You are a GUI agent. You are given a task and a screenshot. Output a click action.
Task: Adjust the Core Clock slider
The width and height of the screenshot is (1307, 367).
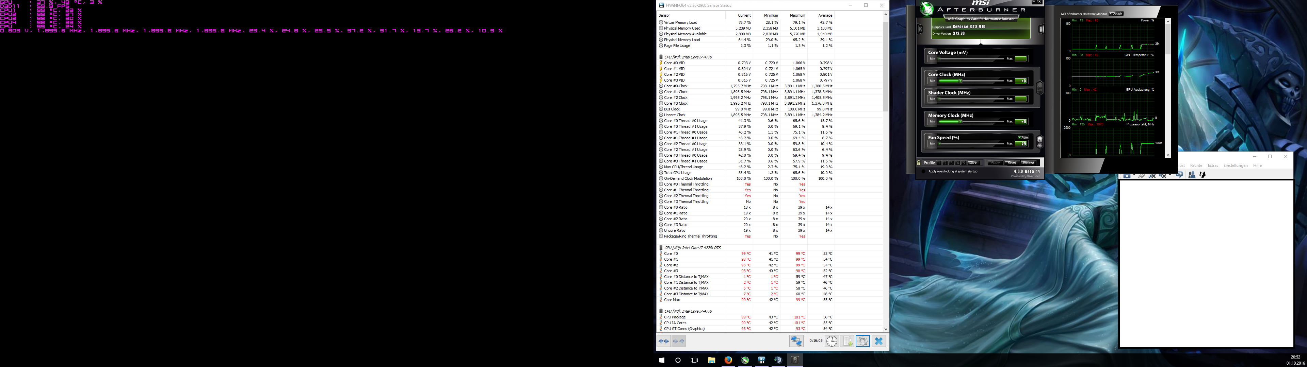(x=961, y=81)
